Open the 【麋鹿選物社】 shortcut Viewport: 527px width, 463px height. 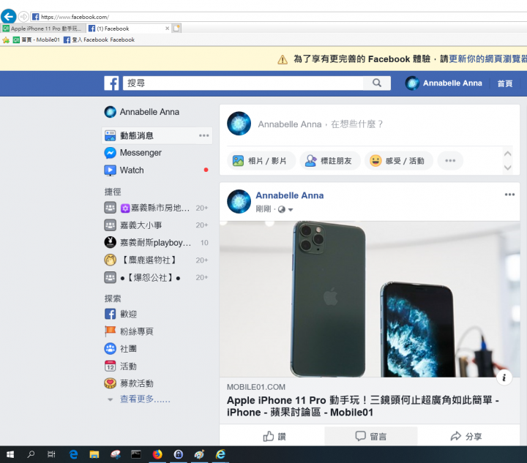click(157, 260)
